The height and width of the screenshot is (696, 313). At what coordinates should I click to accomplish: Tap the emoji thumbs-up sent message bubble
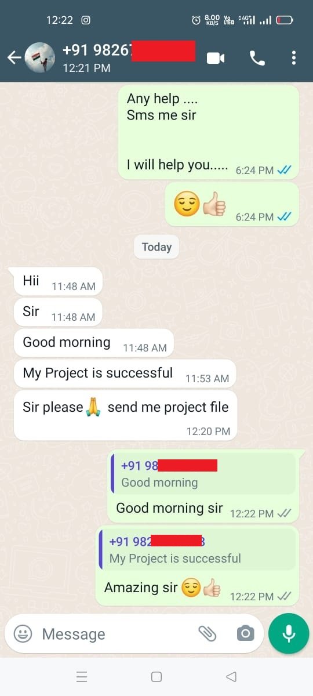pos(232,205)
